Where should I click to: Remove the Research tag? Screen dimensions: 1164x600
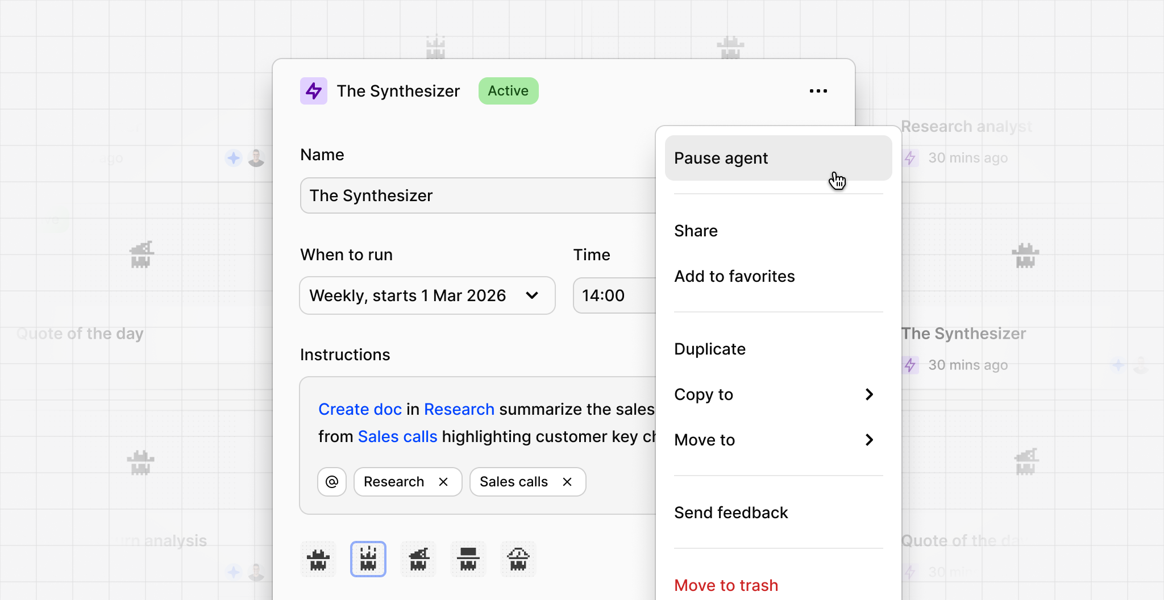(x=443, y=482)
